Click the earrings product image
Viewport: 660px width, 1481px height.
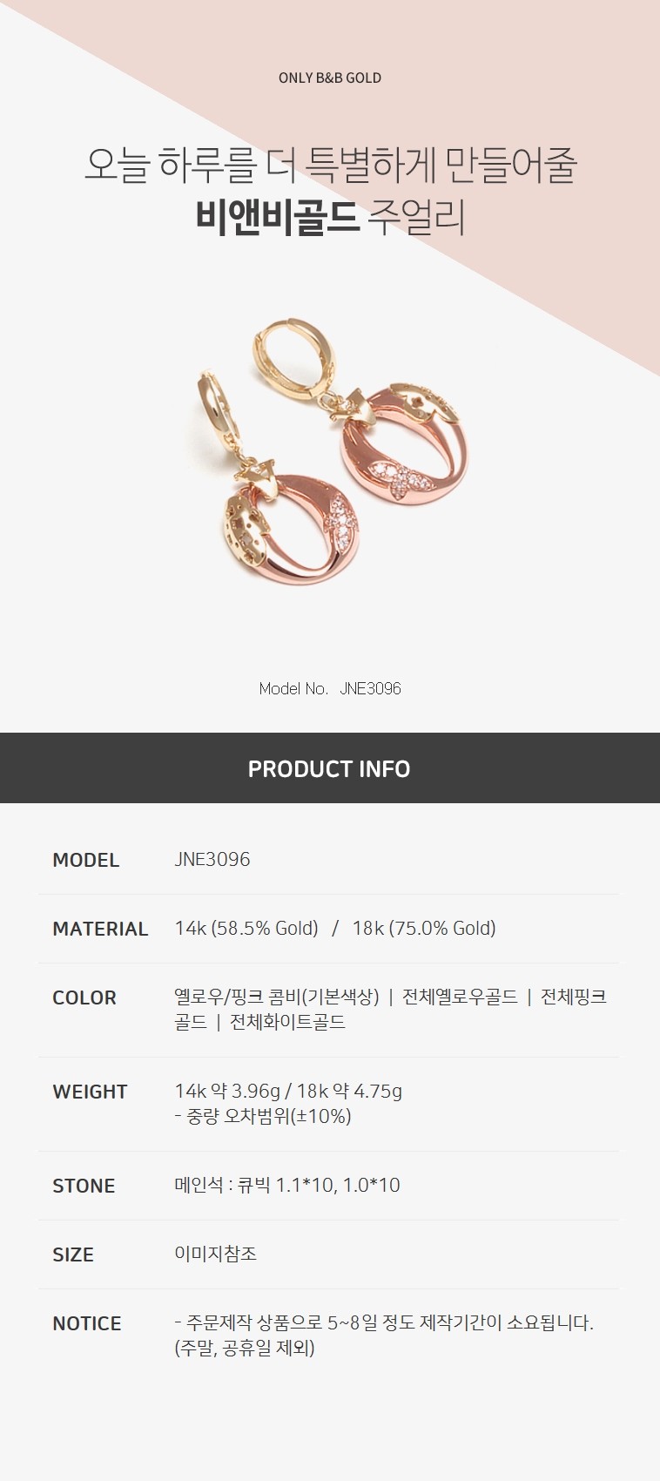click(330, 453)
